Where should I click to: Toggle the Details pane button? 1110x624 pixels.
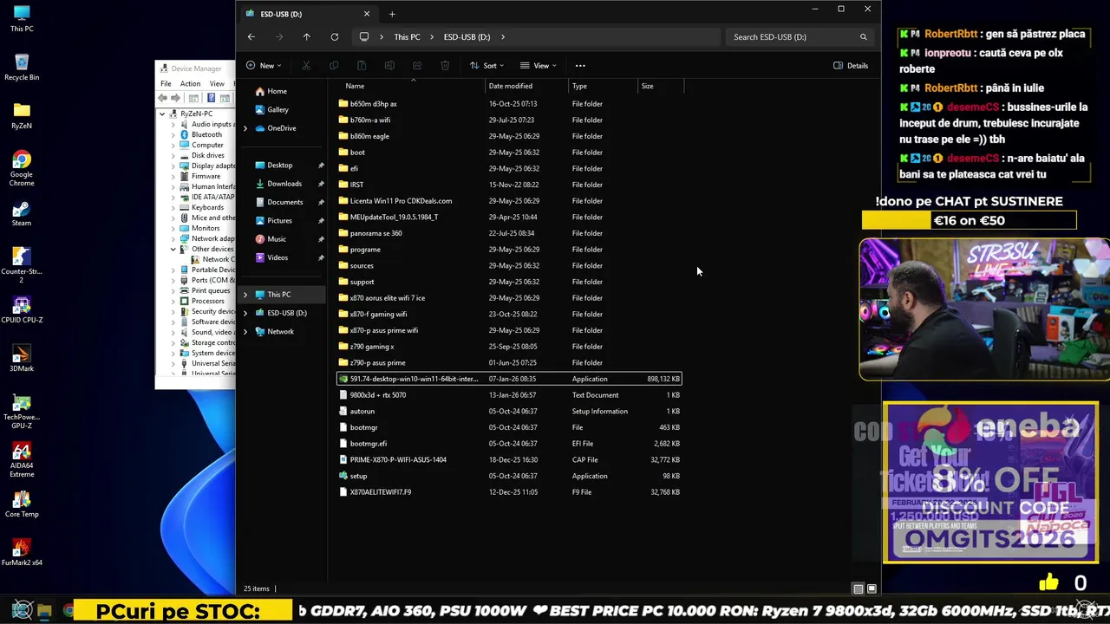click(x=851, y=66)
